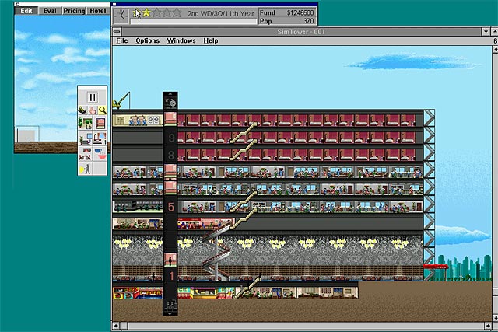Switch to Pricing tab in map window
This screenshot has height=332, width=498.
74,11
